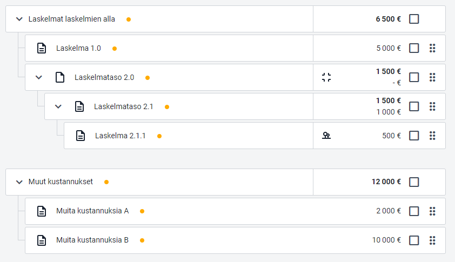Open the Muita kustannuksia B item
The image size is (455, 262).
[x=92, y=240]
